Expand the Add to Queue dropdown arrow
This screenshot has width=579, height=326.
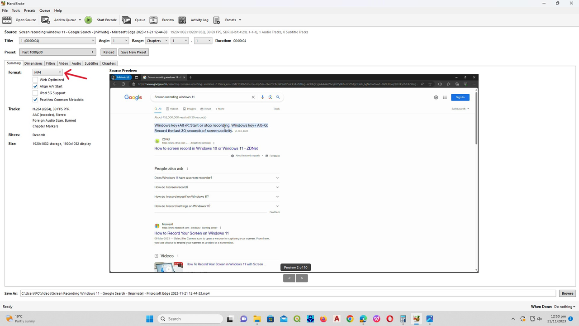click(80, 20)
